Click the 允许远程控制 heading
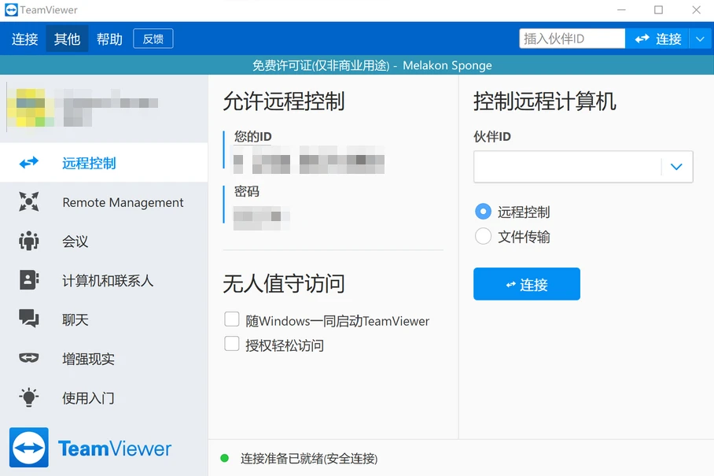 click(283, 101)
